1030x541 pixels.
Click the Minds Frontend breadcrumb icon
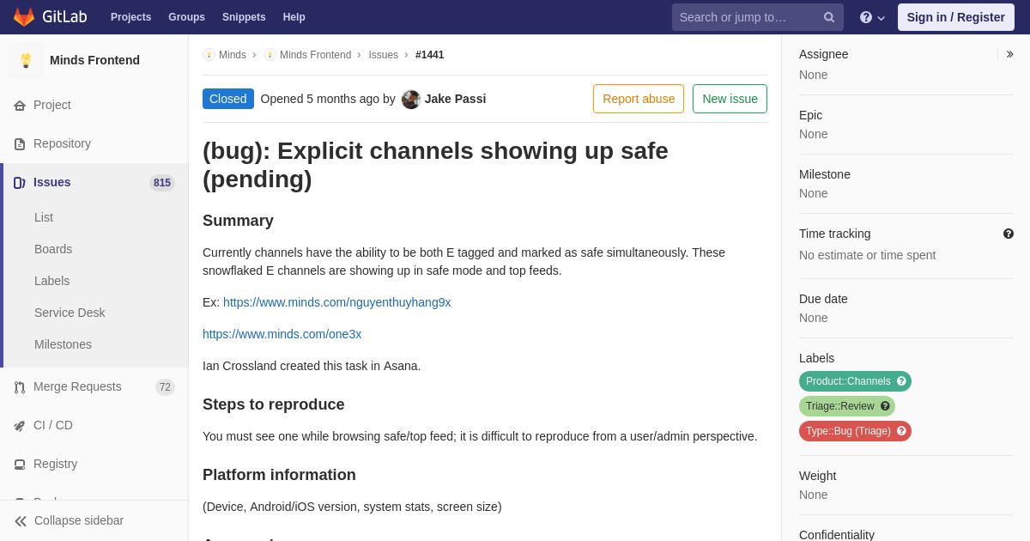click(270, 55)
